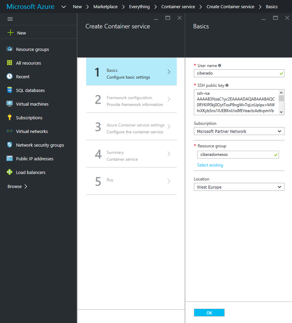Screen dimensions: 292x323
Task: Go to New in the breadcrumb
Action: click(77, 7)
